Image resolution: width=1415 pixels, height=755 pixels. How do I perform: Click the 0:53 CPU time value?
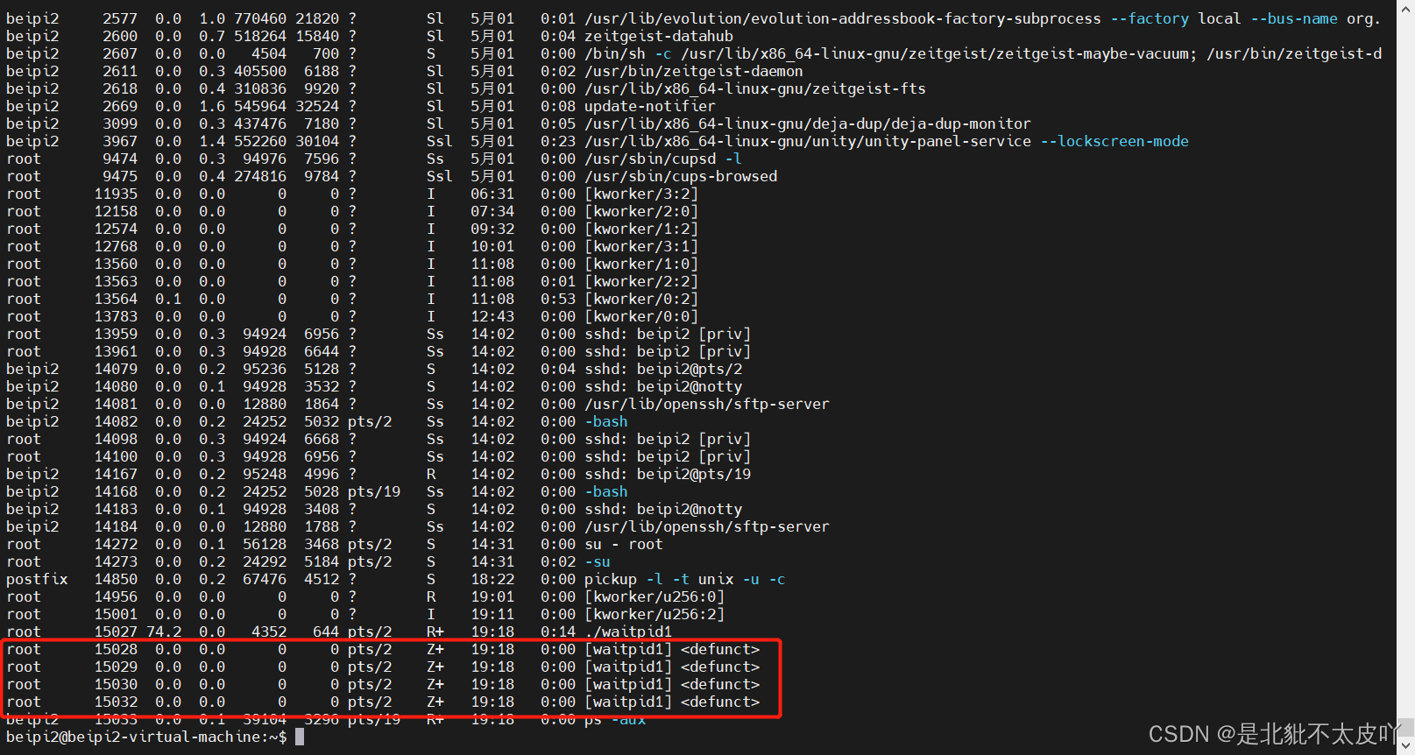558,299
